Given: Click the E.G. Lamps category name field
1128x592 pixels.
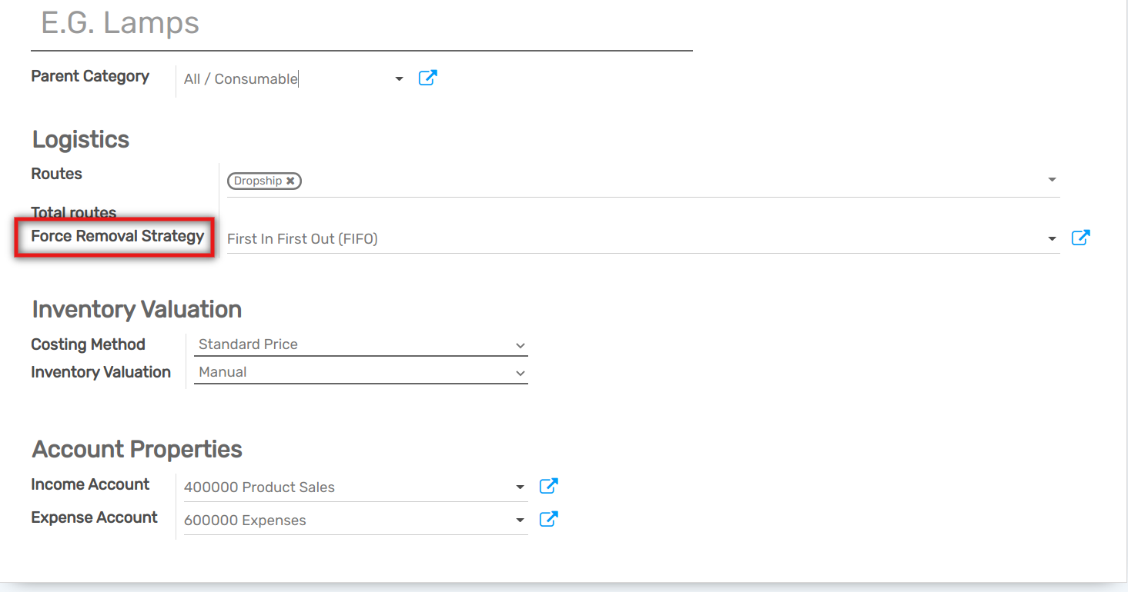Looking at the screenshot, I should pyautogui.click(x=360, y=24).
